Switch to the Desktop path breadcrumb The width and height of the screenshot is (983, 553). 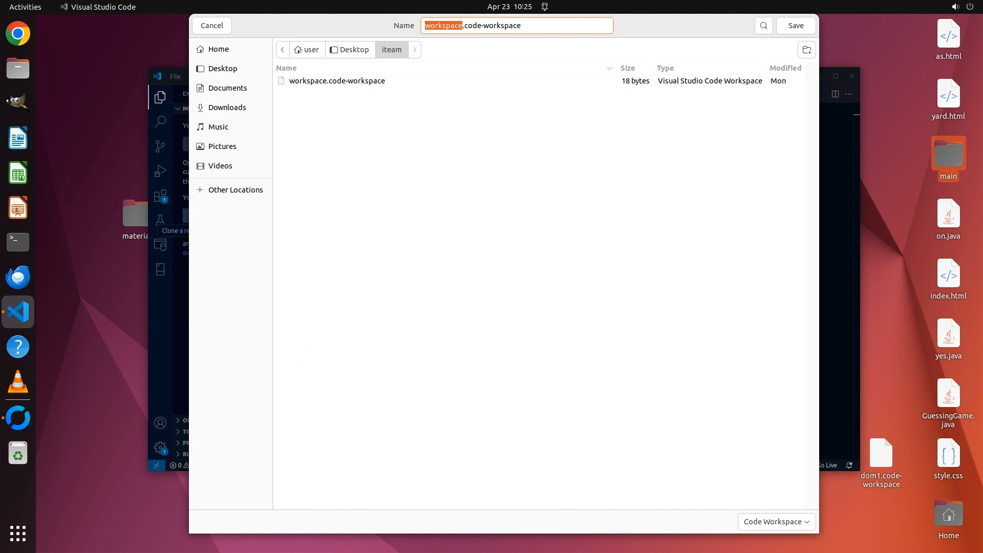(350, 50)
